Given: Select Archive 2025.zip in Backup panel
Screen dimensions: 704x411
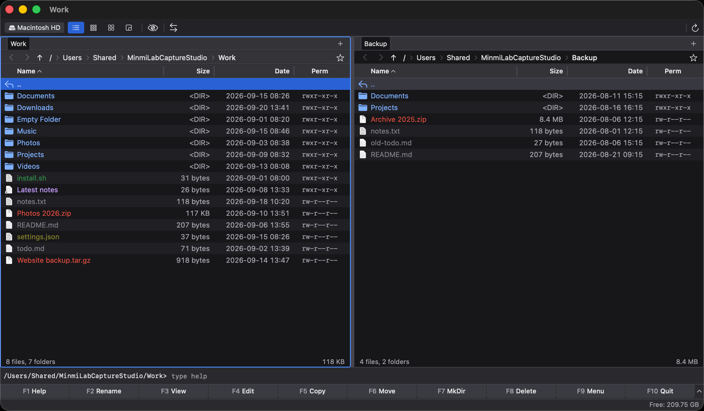Looking at the screenshot, I should (529, 119).
